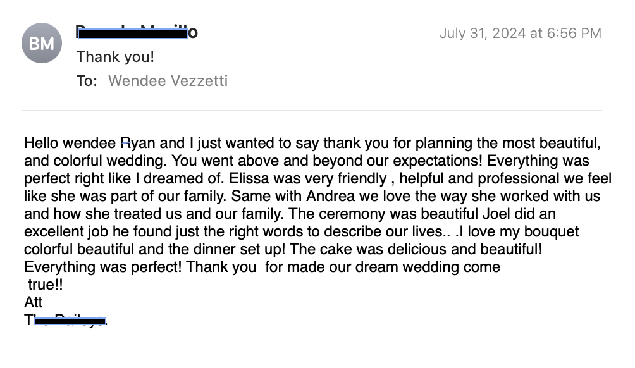635x368 pixels.
Task: Click the BM sender avatar circle
Action: click(x=42, y=43)
